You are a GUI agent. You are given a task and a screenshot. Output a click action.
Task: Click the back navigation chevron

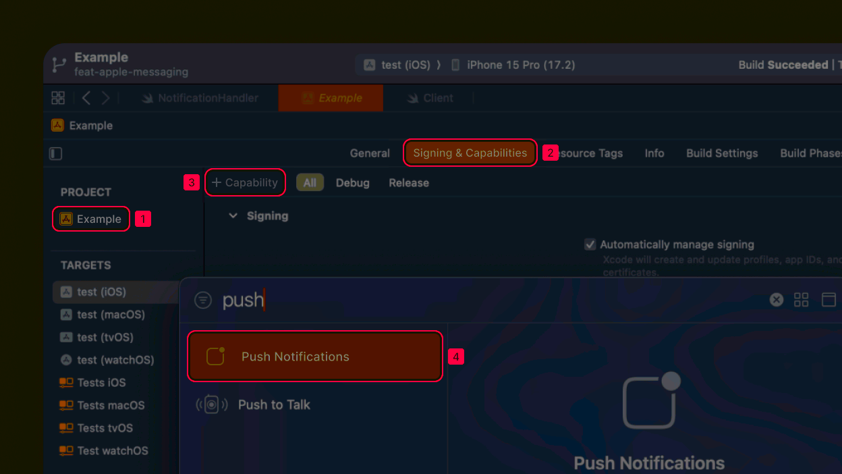coord(86,97)
